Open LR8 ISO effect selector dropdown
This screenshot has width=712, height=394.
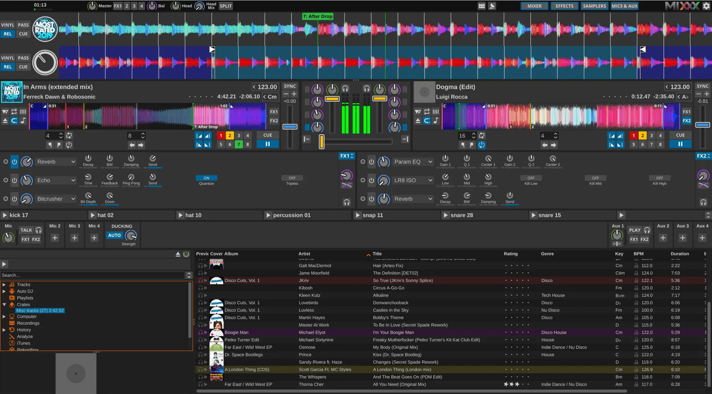point(413,180)
